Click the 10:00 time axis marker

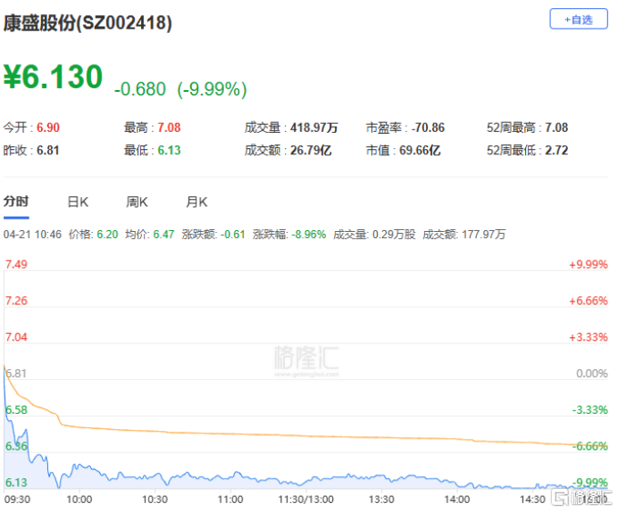80,500
